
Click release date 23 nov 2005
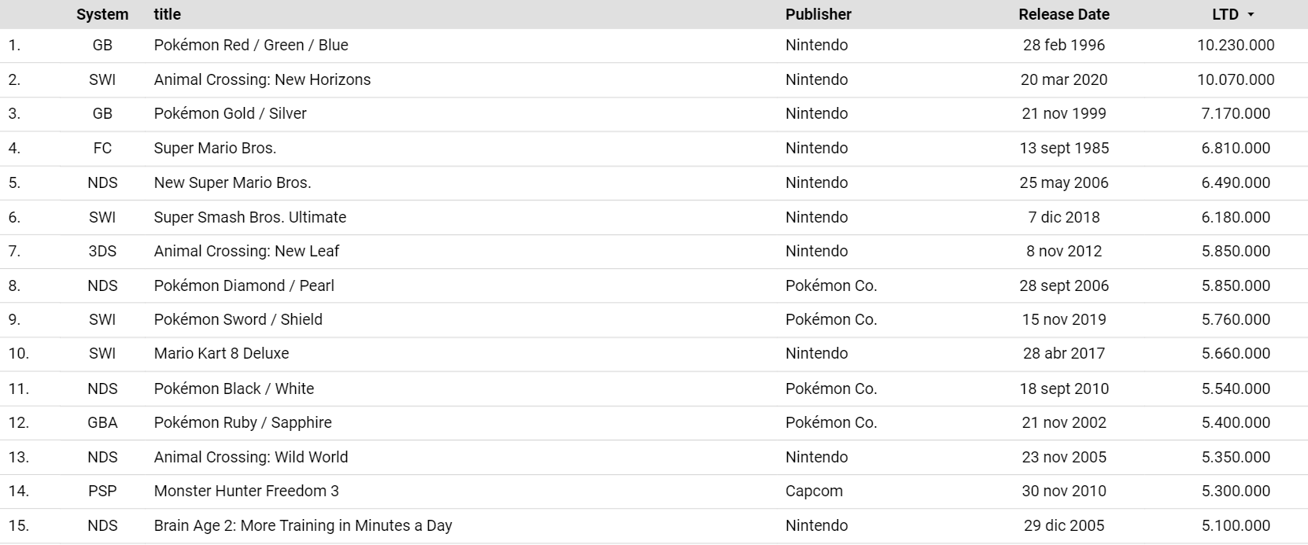[x=1064, y=457]
